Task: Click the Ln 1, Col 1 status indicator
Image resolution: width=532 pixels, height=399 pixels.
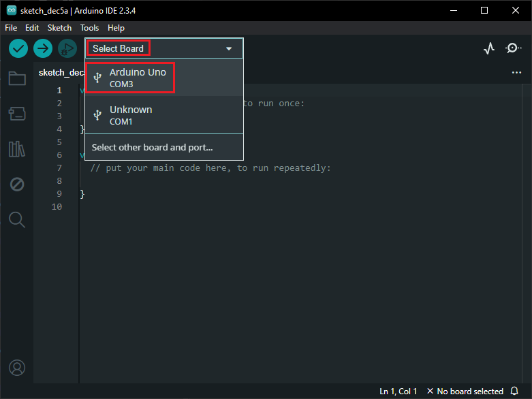Action: coord(398,392)
